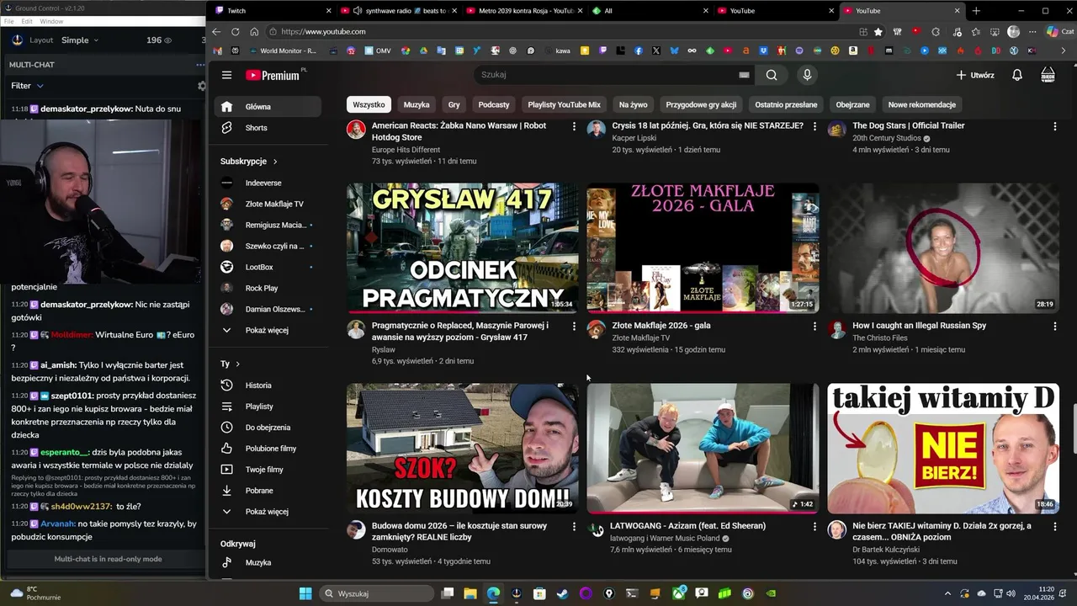Play the GRYSŁAW 417 video thumbnail
Screen dimensions: 1077x606
coord(463,248)
